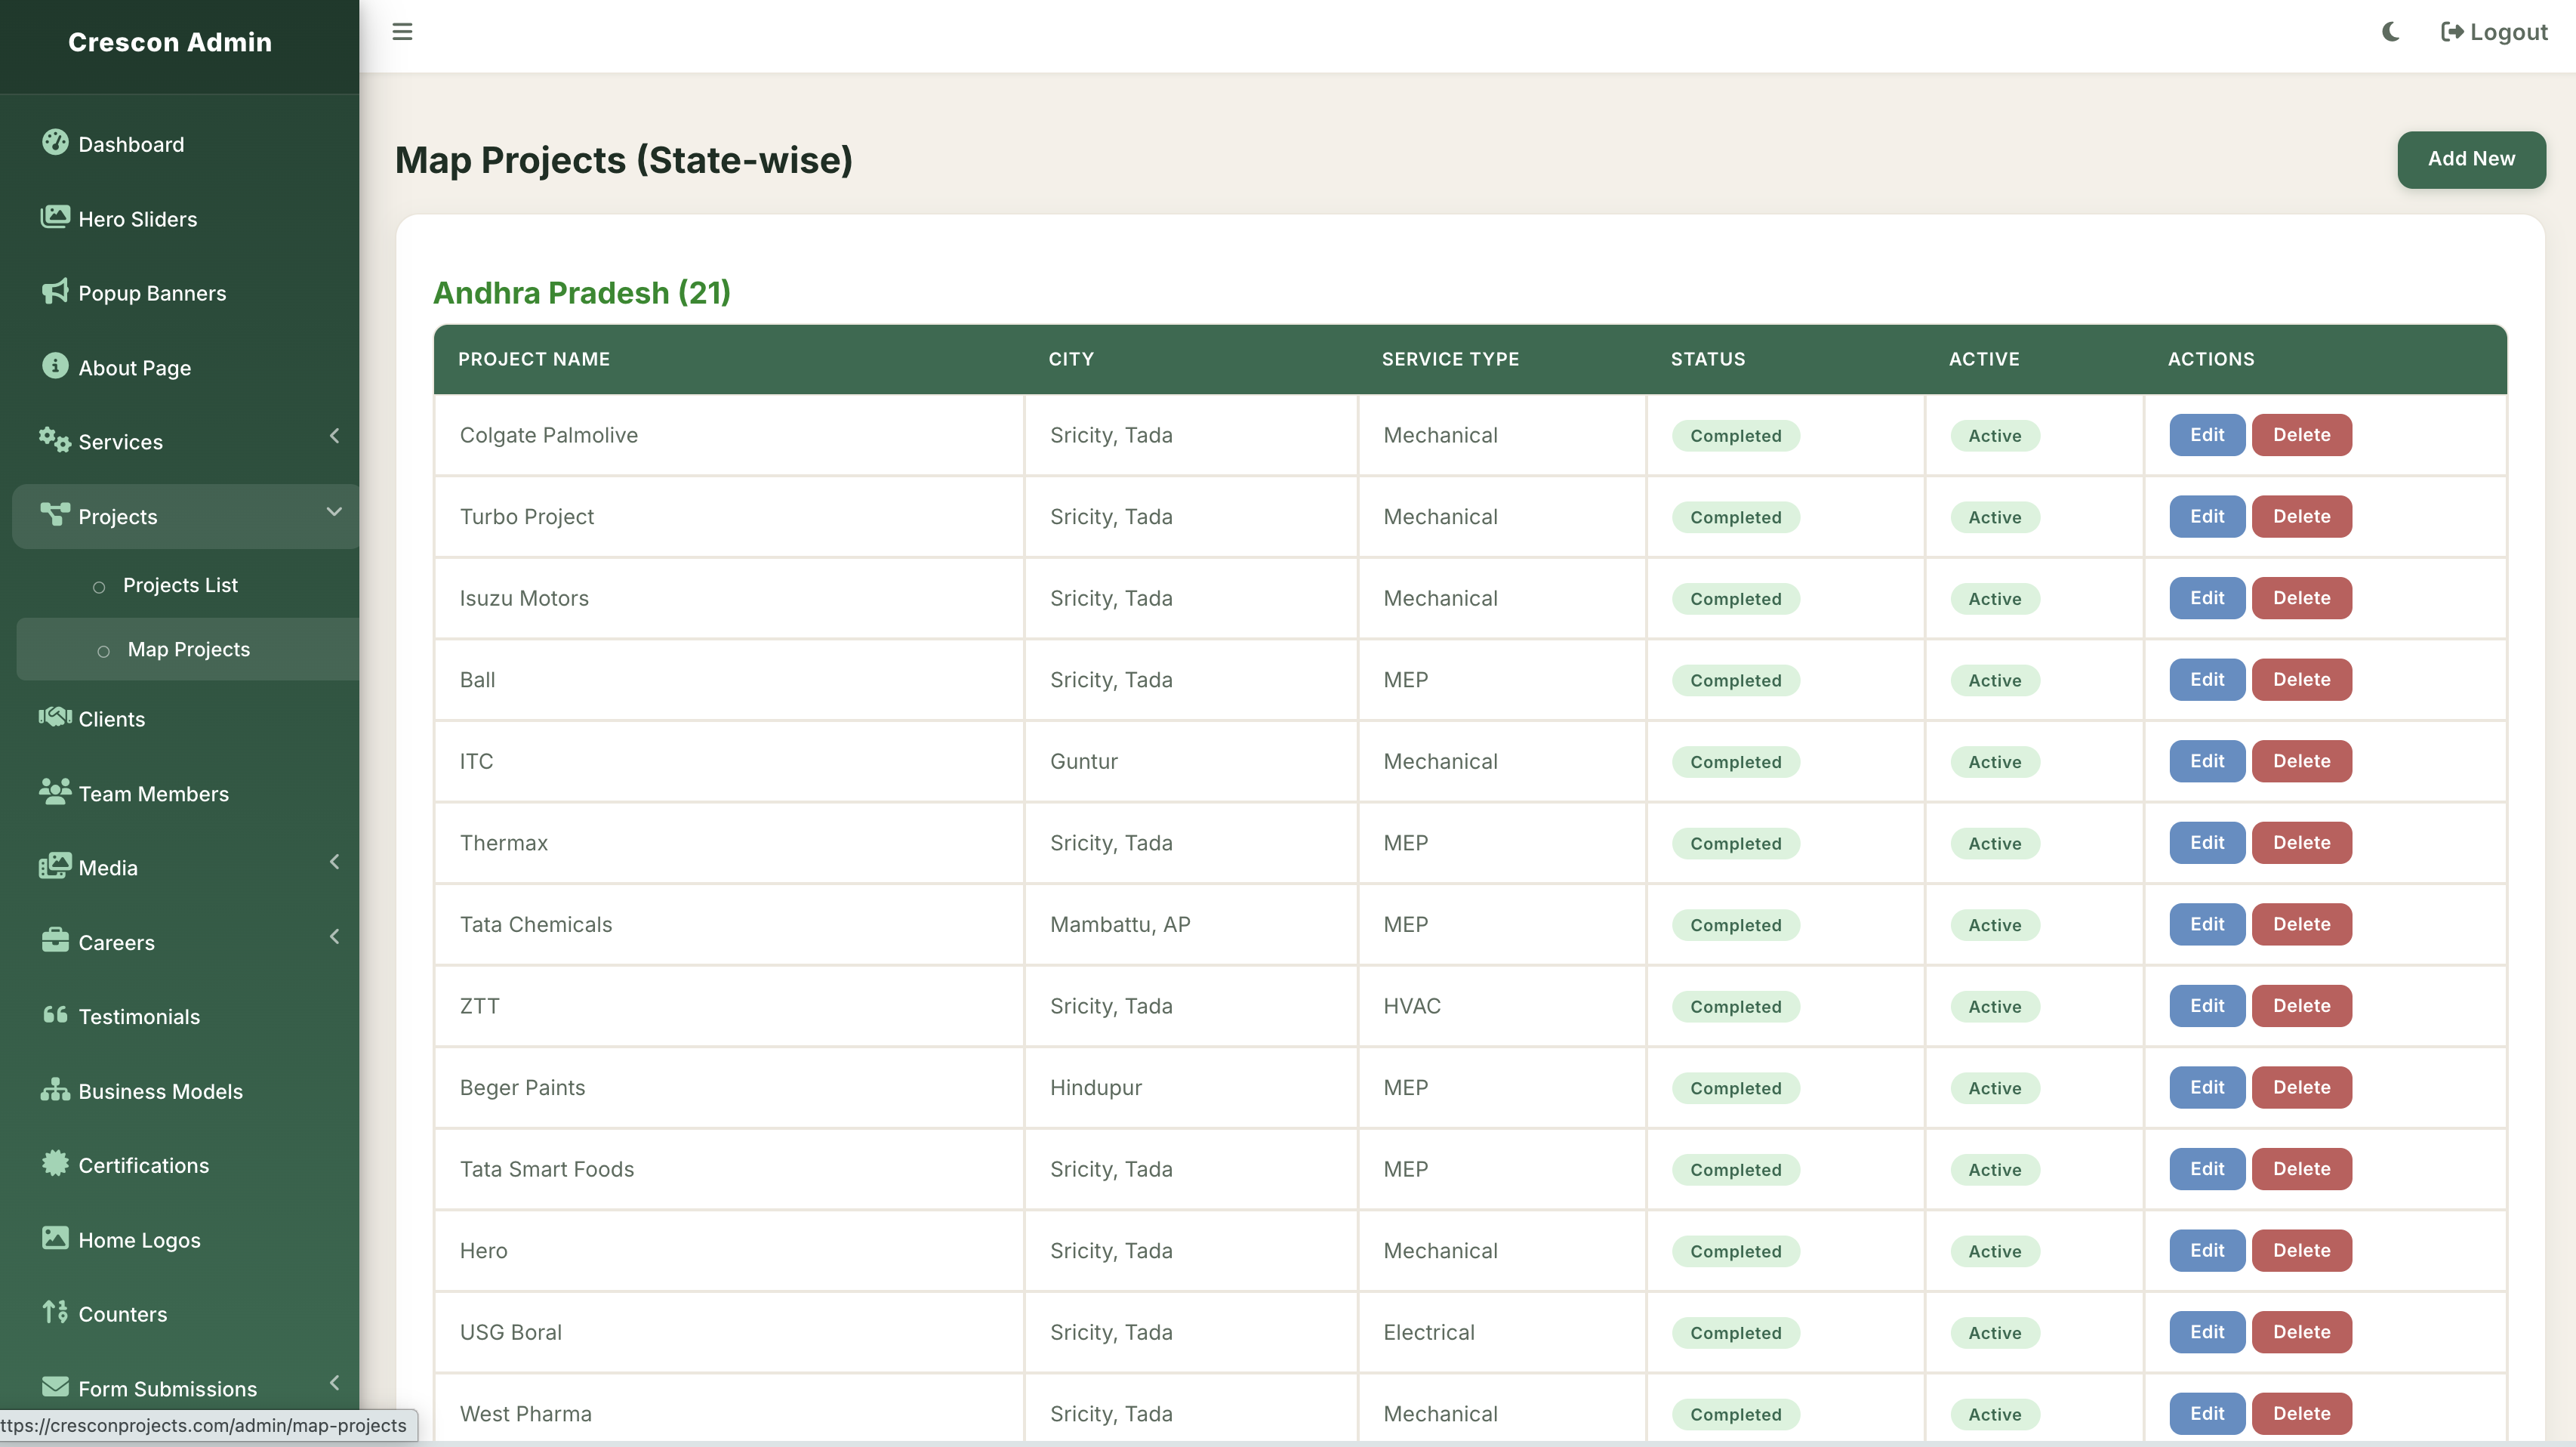Click the Home Logos image icon
Viewport: 2576px width, 1447px height.
55,1239
